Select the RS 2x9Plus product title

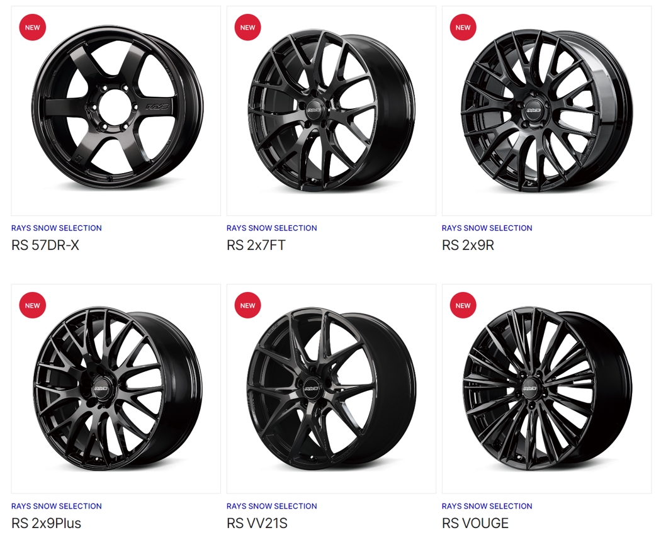tap(46, 523)
